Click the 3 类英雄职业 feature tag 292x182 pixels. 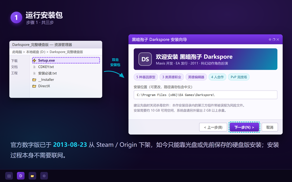pyautogui.click(x=172, y=77)
